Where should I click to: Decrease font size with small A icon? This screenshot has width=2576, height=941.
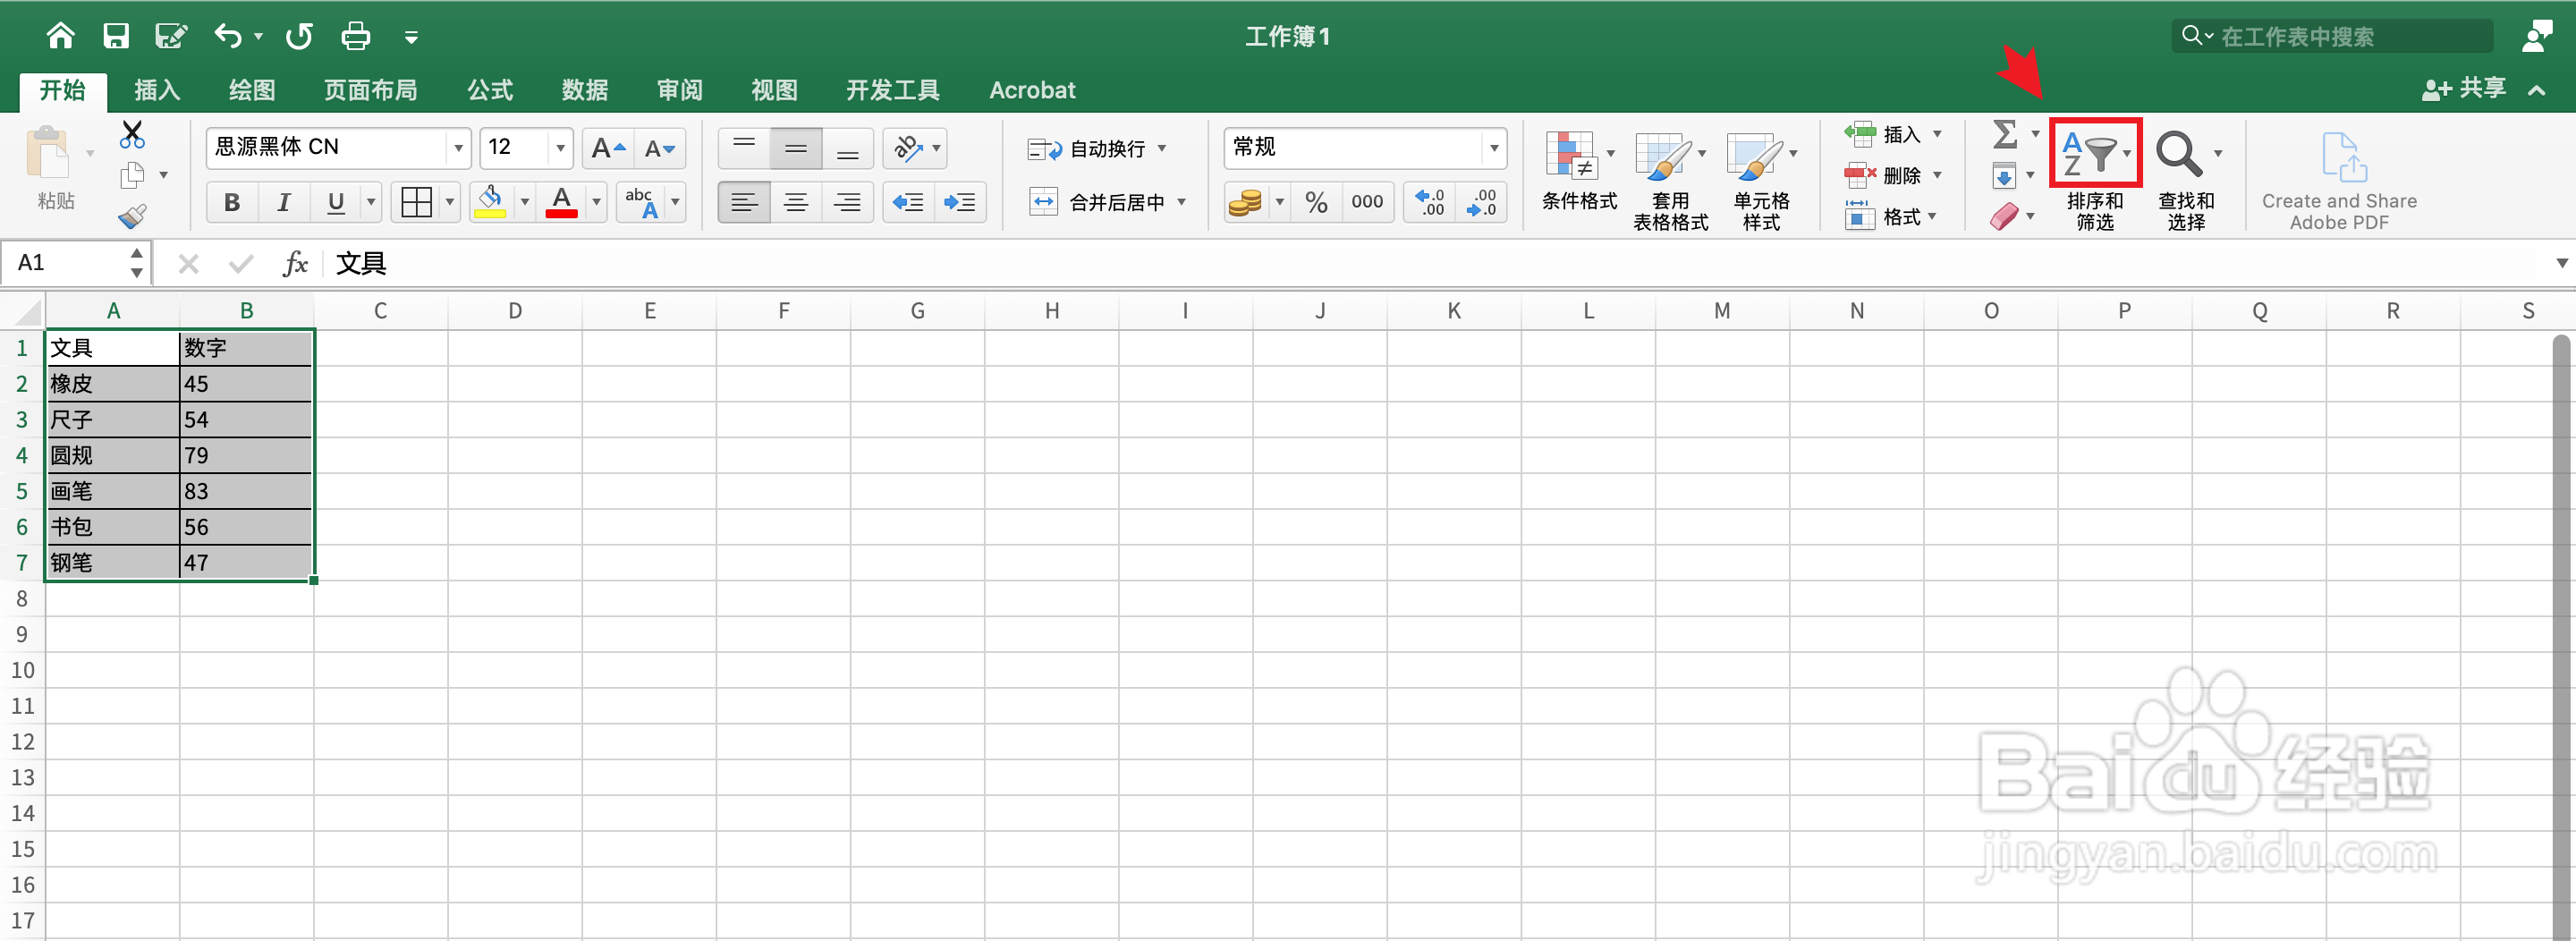(x=659, y=148)
